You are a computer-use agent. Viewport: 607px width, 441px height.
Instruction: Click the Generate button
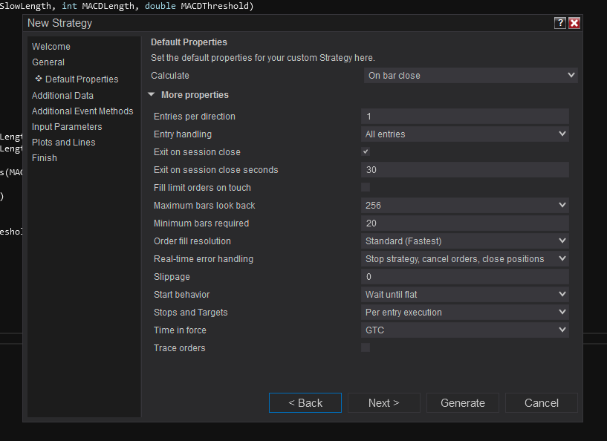tap(463, 403)
